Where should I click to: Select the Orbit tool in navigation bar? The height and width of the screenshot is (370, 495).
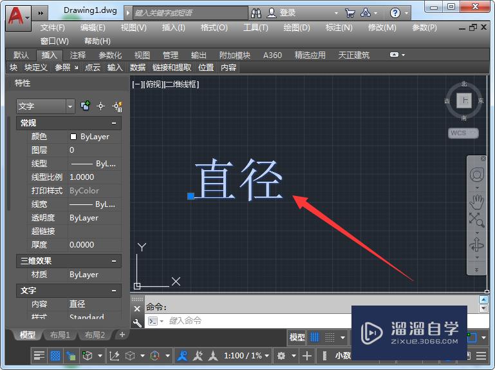tap(477, 245)
